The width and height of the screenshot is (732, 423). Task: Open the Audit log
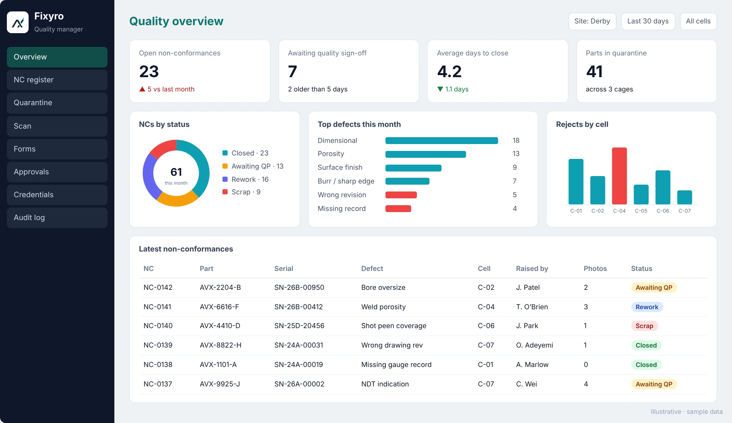click(57, 218)
